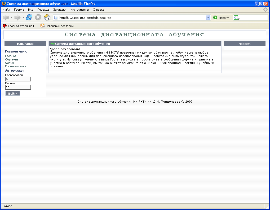Open the Главная navigation link
270x210 pixels.
tap(11, 56)
